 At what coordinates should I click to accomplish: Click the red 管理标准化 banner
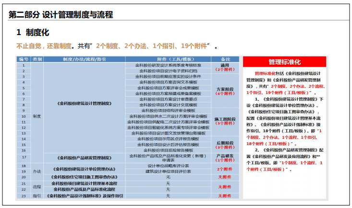point(284,62)
